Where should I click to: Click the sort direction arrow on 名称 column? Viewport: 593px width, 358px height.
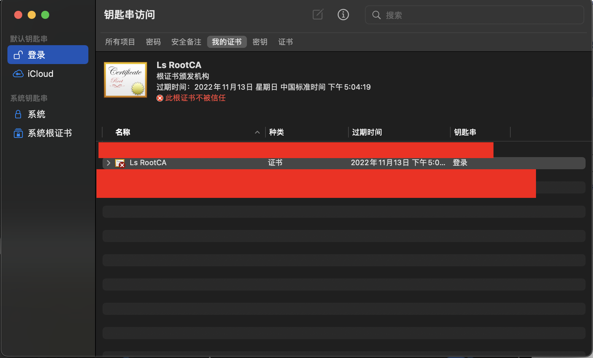pos(257,132)
